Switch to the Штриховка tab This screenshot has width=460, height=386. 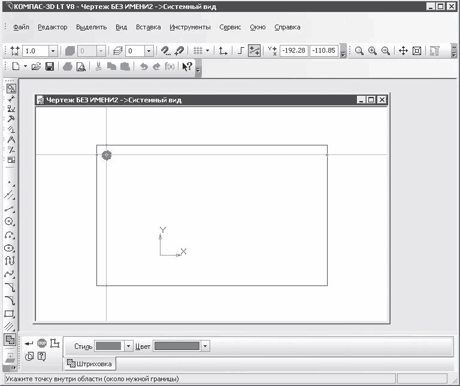(x=90, y=363)
